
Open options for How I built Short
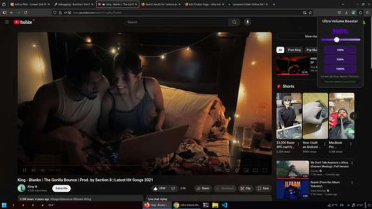325,144
